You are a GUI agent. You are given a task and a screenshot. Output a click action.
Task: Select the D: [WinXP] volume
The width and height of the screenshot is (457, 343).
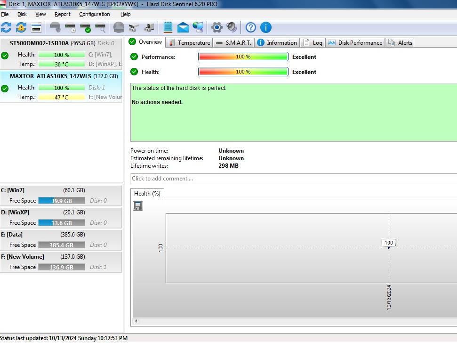point(61,217)
